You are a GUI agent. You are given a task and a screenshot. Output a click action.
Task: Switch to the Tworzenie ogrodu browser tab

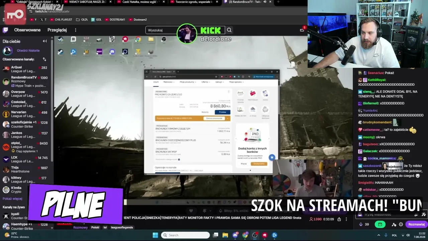coord(196,2)
